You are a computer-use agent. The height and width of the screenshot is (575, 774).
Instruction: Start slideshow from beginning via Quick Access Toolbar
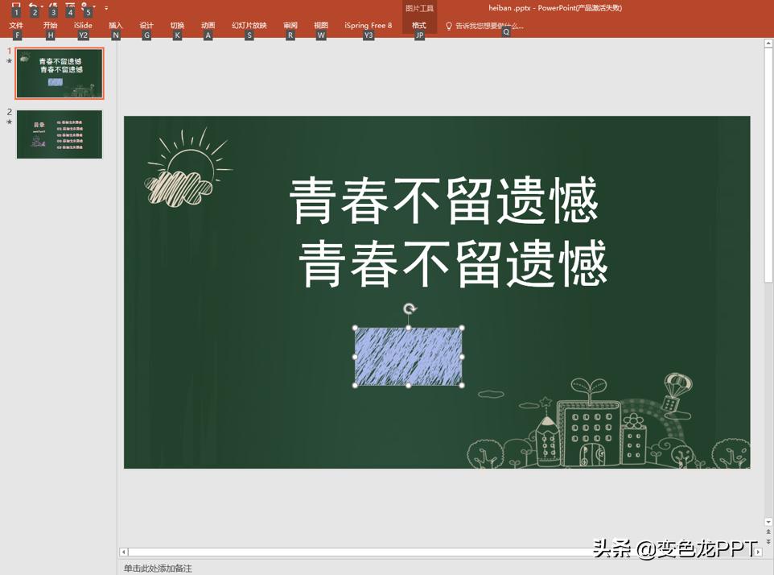(x=70, y=5)
